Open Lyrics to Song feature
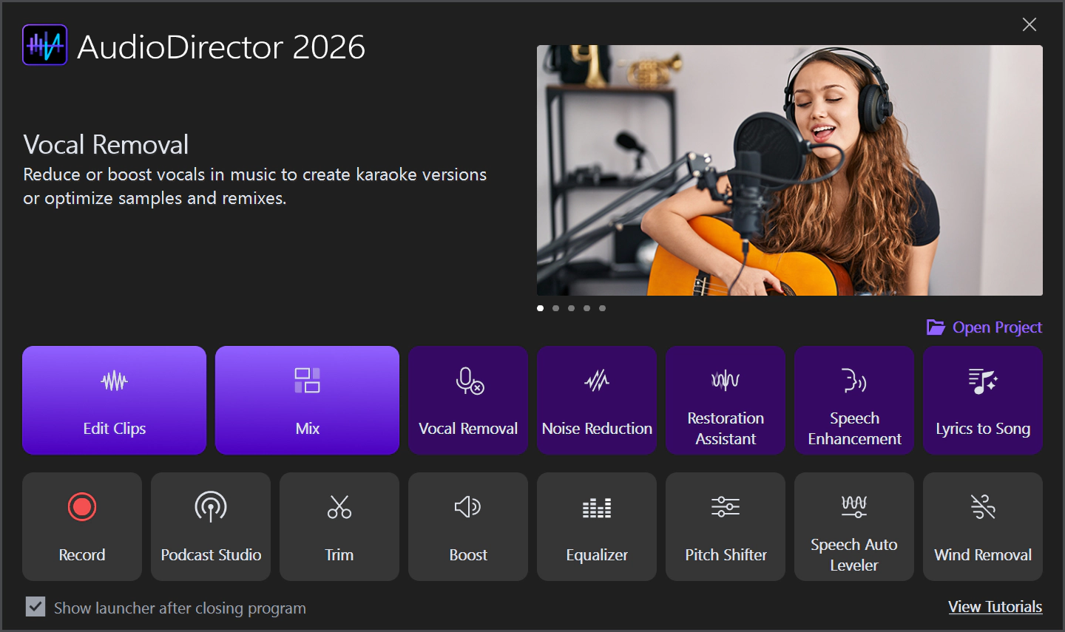 pos(983,400)
